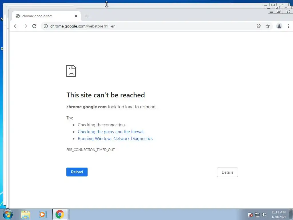Viewport: 293px width, 220px height.
Task: Open 'Running Windows Network Diagnostics' link
Action: coord(115,139)
